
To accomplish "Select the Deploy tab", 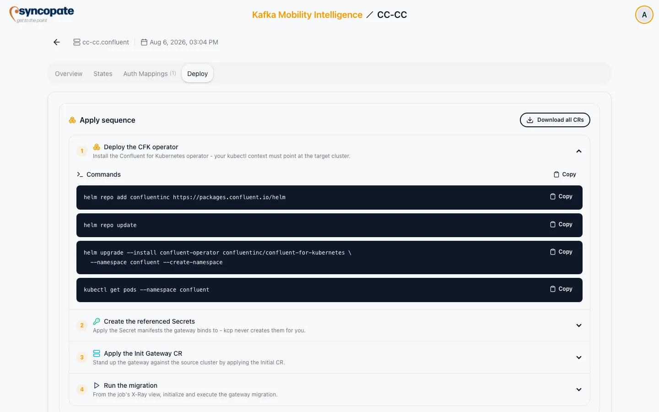I will pyautogui.click(x=198, y=74).
